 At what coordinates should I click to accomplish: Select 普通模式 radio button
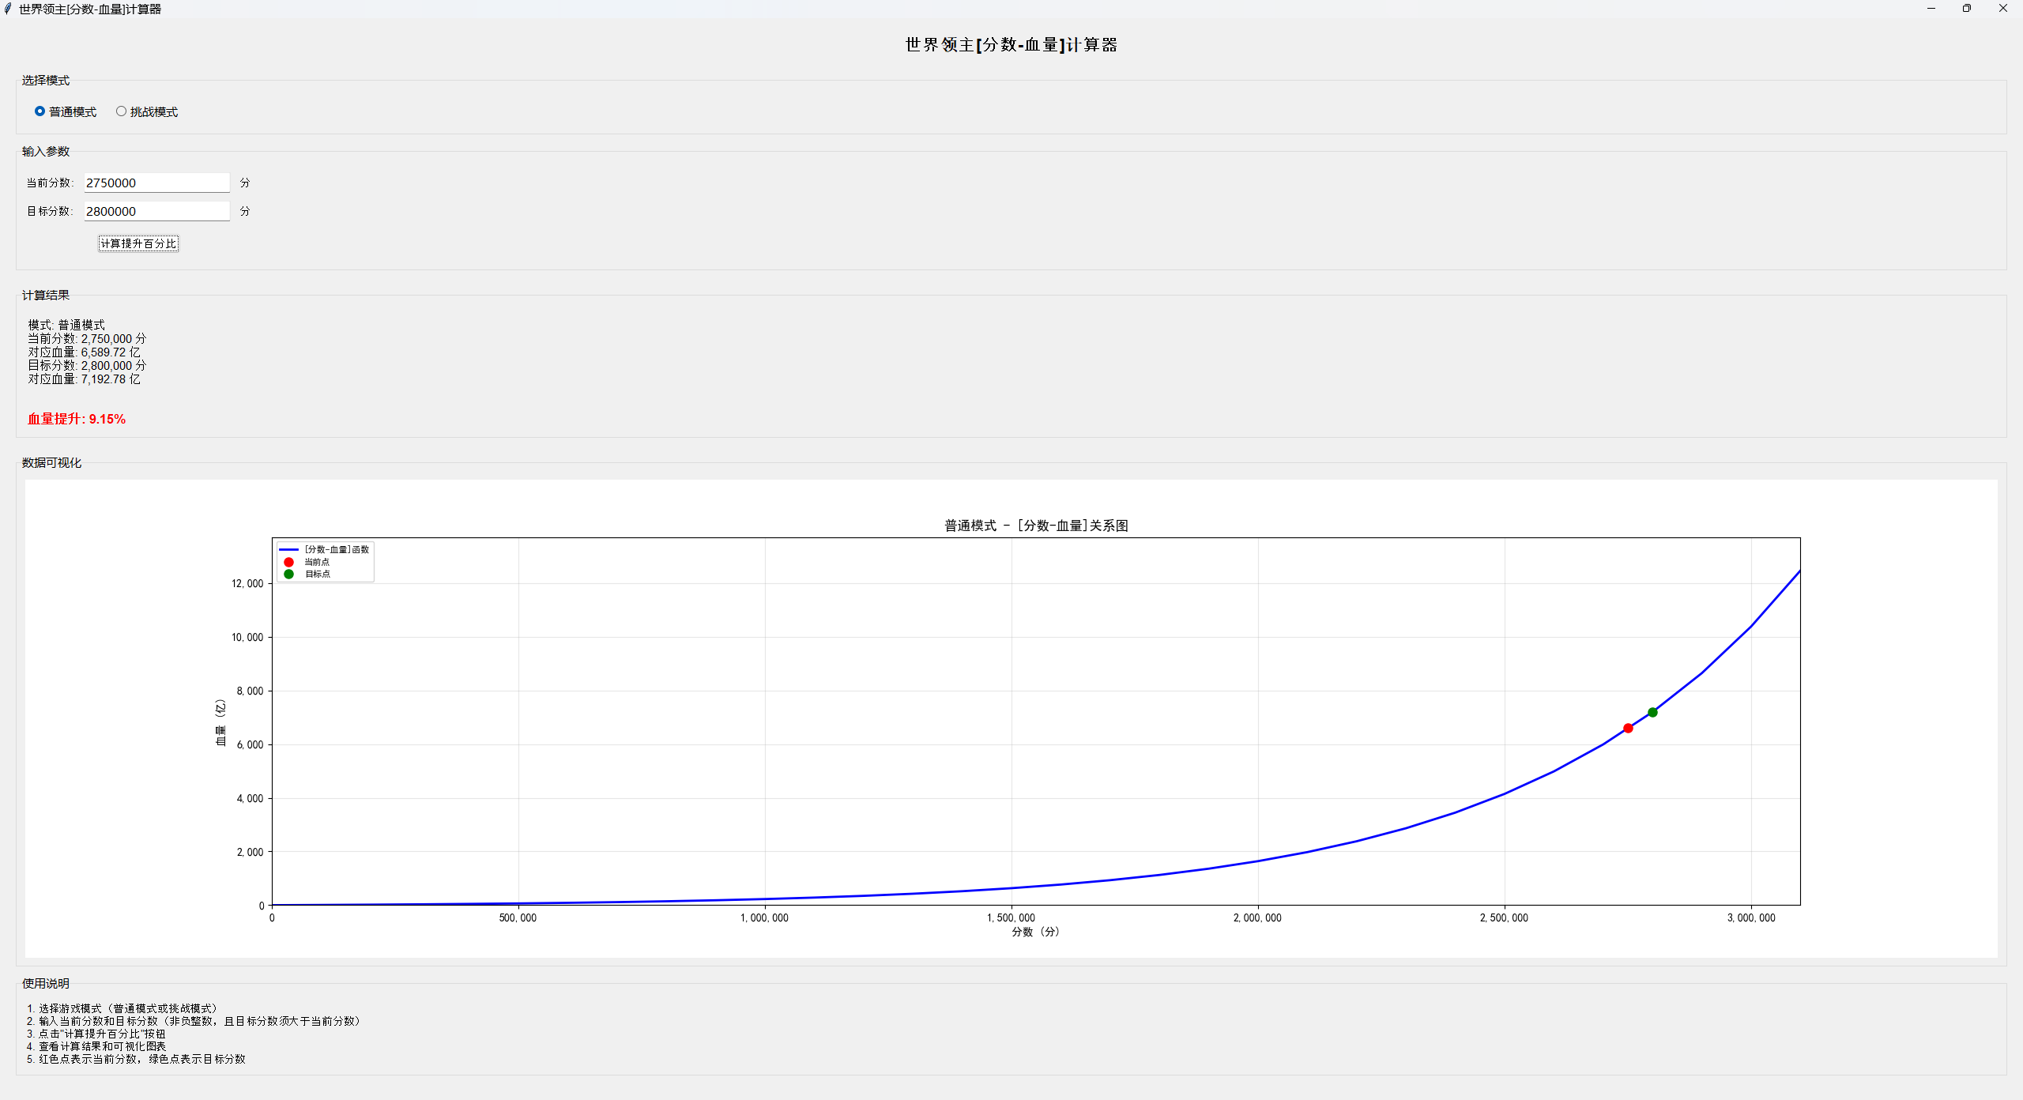tap(40, 111)
